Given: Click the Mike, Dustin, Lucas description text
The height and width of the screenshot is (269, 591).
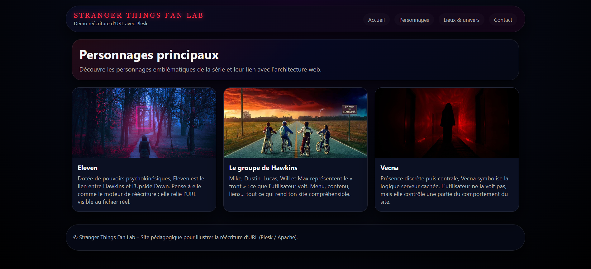Looking at the screenshot, I should pyautogui.click(x=291, y=186).
